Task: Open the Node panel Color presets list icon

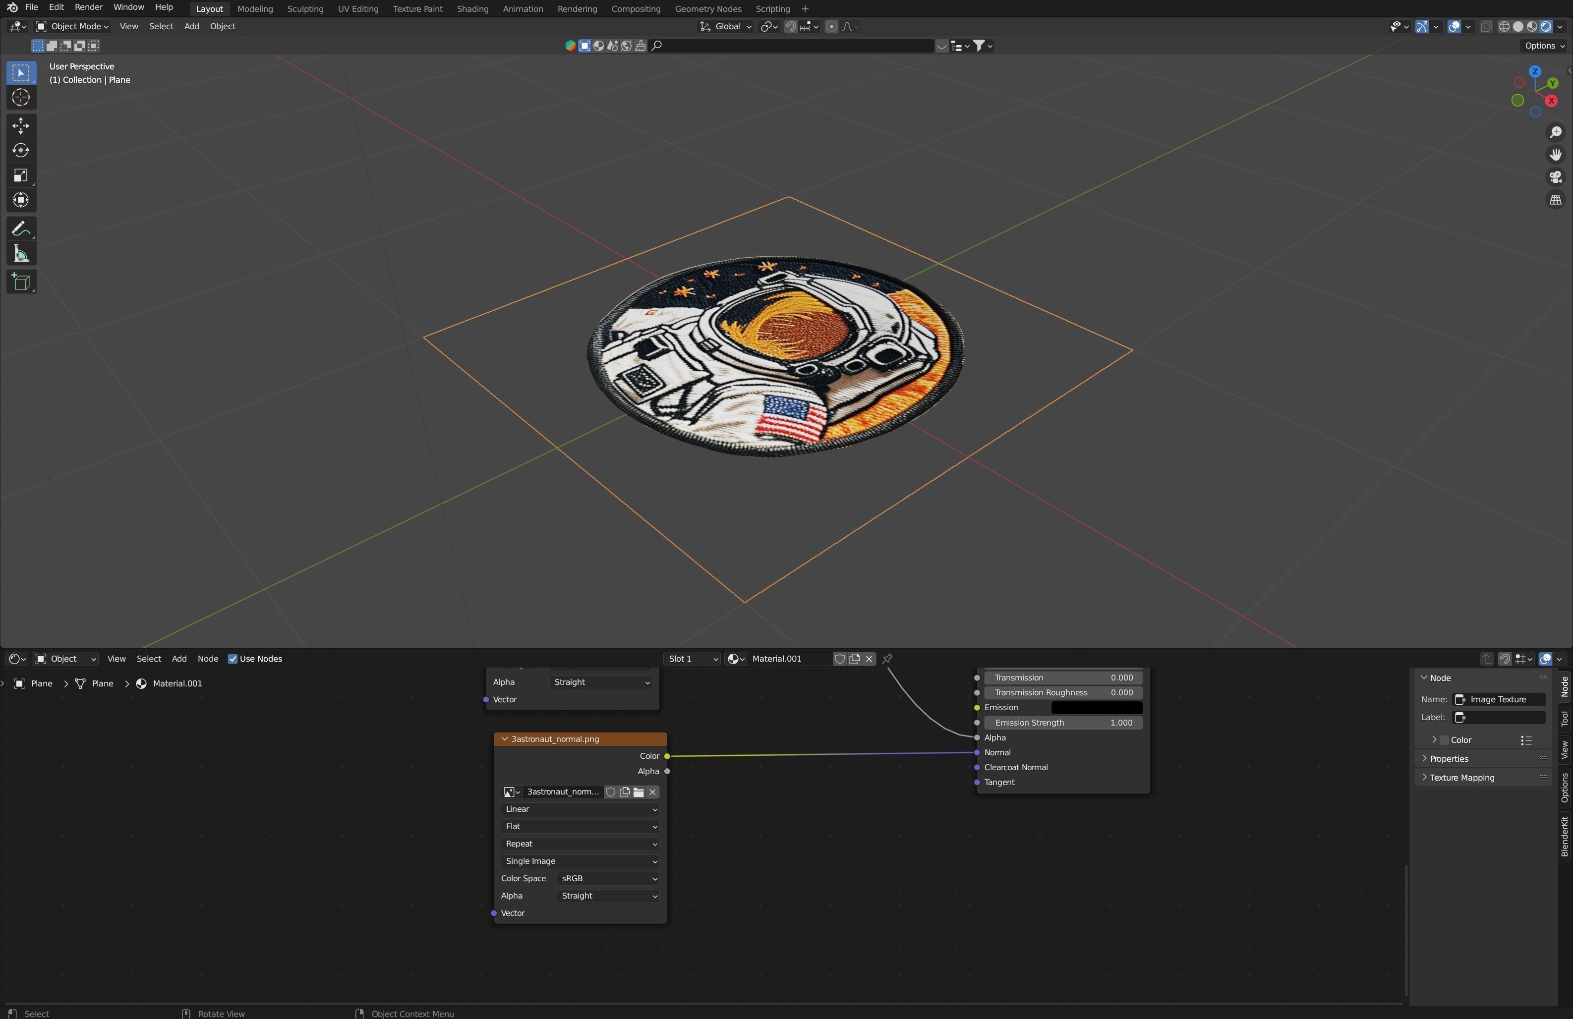Action: 1525,740
